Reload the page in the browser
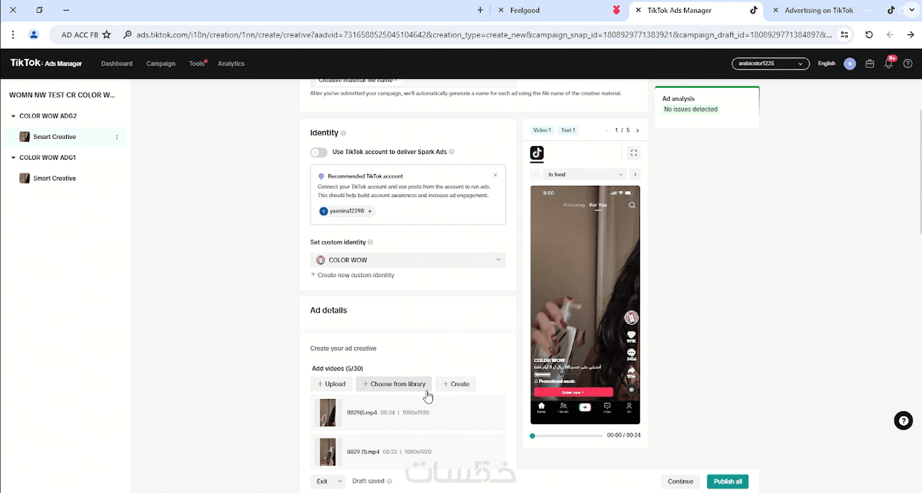This screenshot has width=922, height=493. [x=869, y=34]
